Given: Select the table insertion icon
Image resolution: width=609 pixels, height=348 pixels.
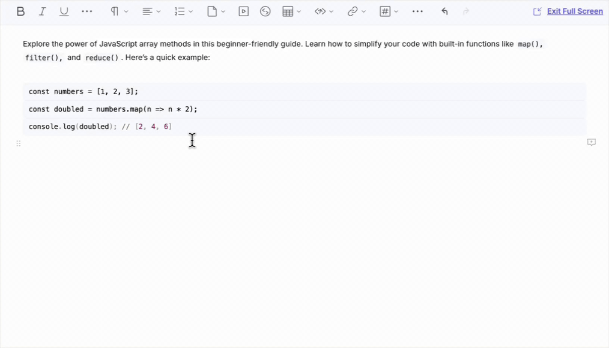Looking at the screenshot, I should coord(288,11).
